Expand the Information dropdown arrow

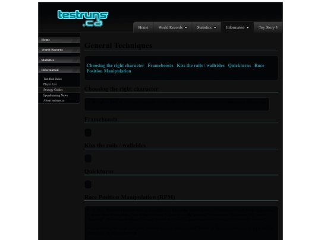click(247, 28)
